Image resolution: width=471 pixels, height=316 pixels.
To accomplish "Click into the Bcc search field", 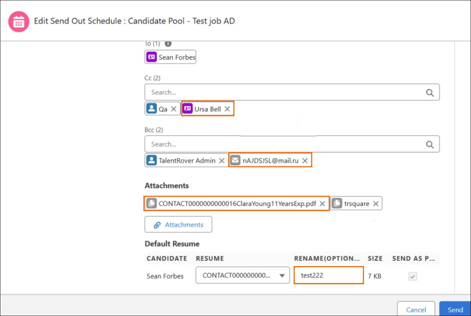I will [x=292, y=144].
